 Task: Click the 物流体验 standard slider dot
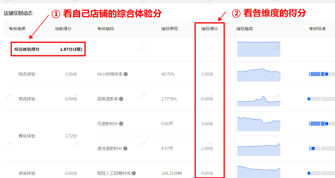(x=326, y=74)
